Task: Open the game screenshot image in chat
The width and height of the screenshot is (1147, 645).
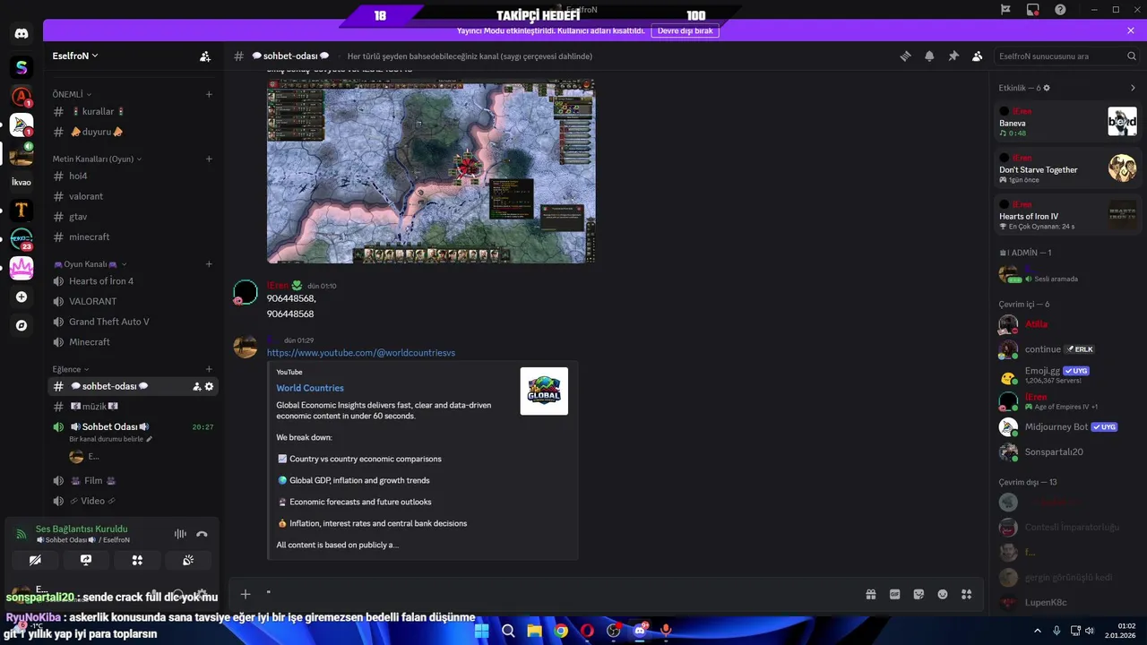Action: (430, 171)
